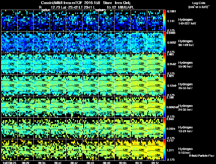Select the '2.188' colorbar value

170,97
